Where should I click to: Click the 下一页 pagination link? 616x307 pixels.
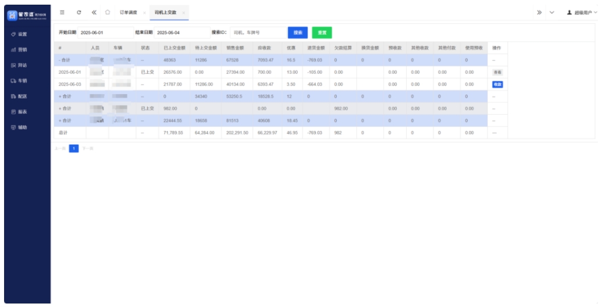[x=88, y=148]
